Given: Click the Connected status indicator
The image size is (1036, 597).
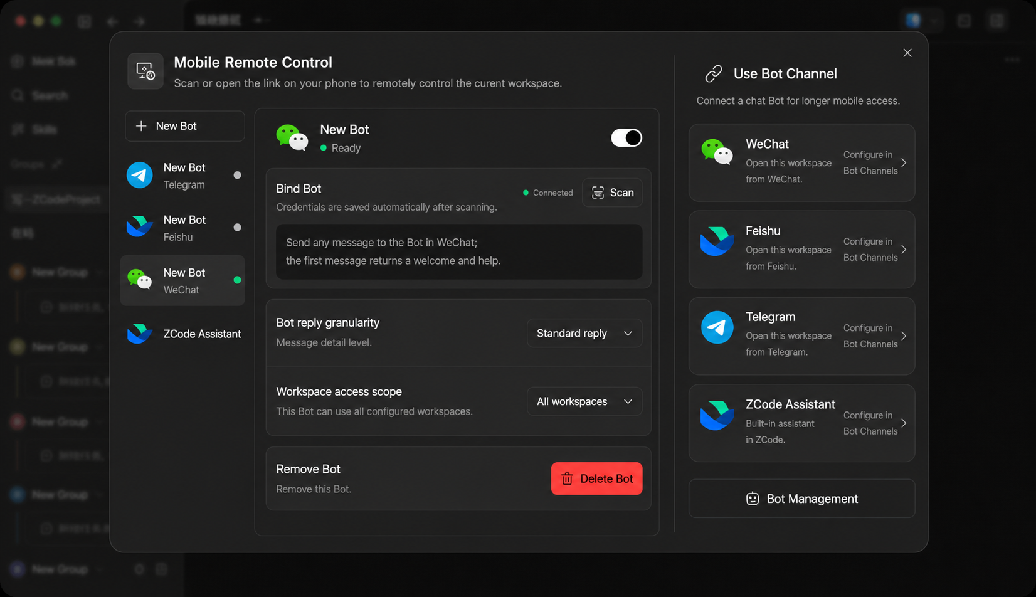Looking at the screenshot, I should (548, 193).
